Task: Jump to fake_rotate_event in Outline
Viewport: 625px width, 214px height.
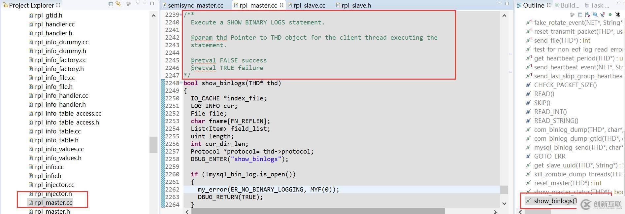Action: (x=574, y=22)
